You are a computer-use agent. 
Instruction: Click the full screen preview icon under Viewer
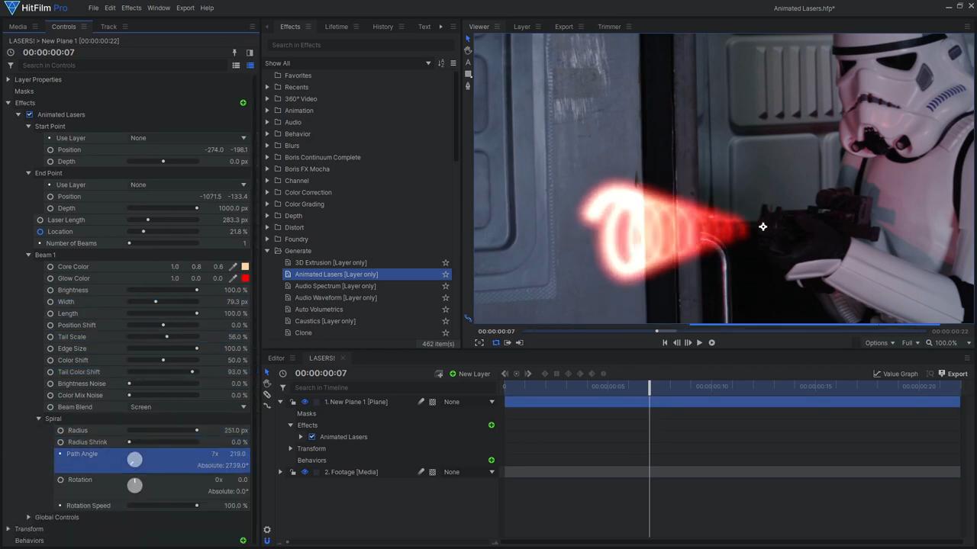tap(479, 343)
